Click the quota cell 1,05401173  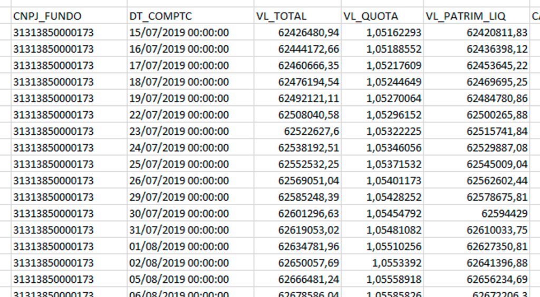coord(382,181)
